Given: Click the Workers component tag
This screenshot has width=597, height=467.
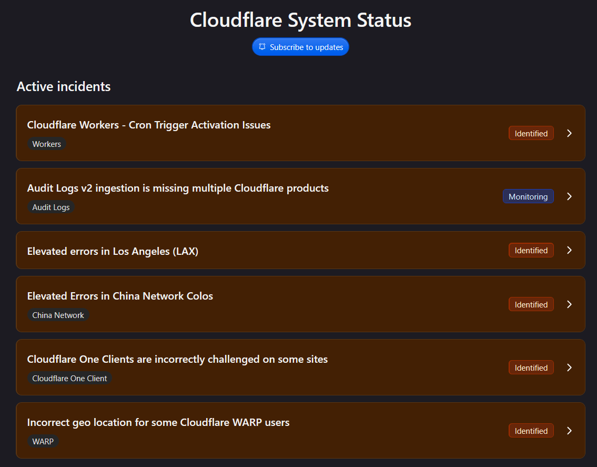Looking at the screenshot, I should click(46, 144).
